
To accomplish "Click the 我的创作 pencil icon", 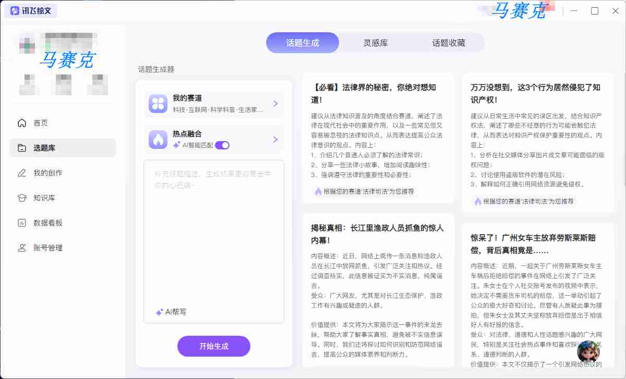I will tap(22, 173).
